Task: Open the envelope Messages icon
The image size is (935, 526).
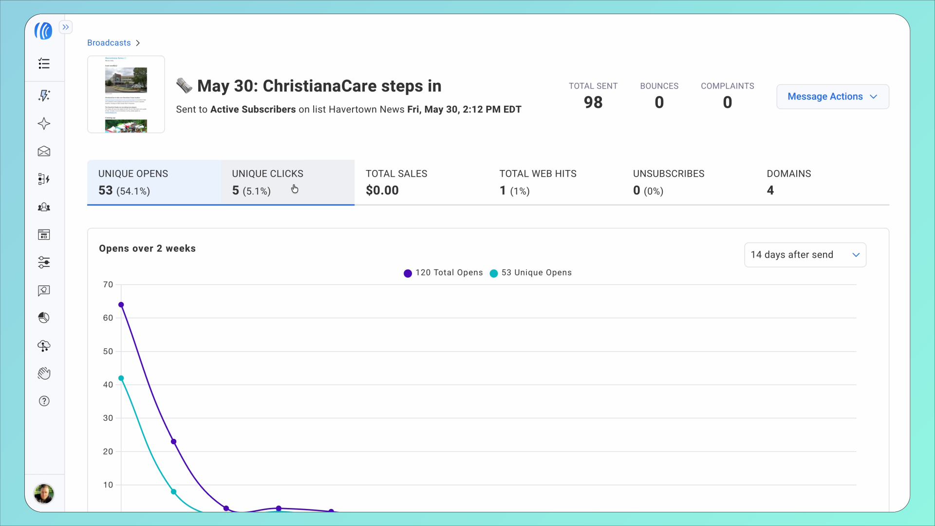Action: tap(44, 151)
